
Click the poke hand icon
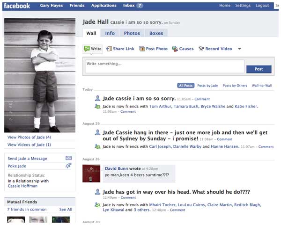click(69, 166)
